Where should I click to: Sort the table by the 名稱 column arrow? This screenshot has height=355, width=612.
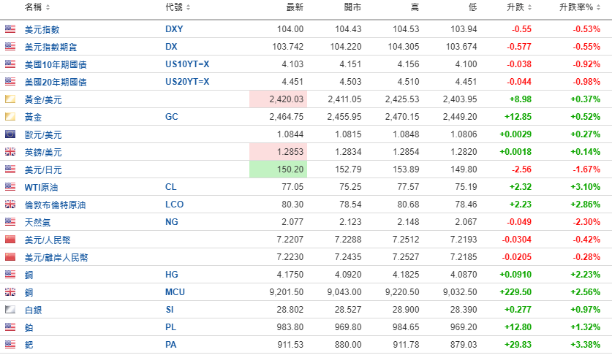[x=48, y=7]
